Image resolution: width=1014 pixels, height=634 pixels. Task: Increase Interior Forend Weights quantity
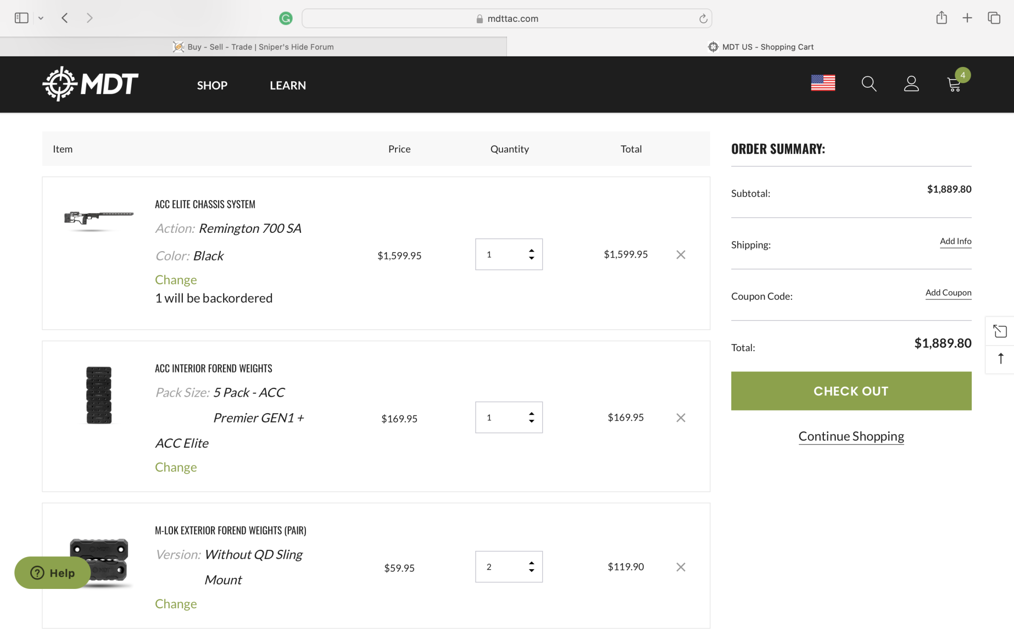click(x=531, y=413)
